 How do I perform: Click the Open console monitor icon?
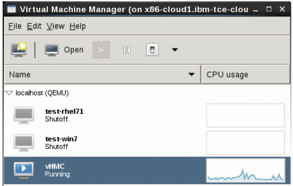[x=52, y=50]
